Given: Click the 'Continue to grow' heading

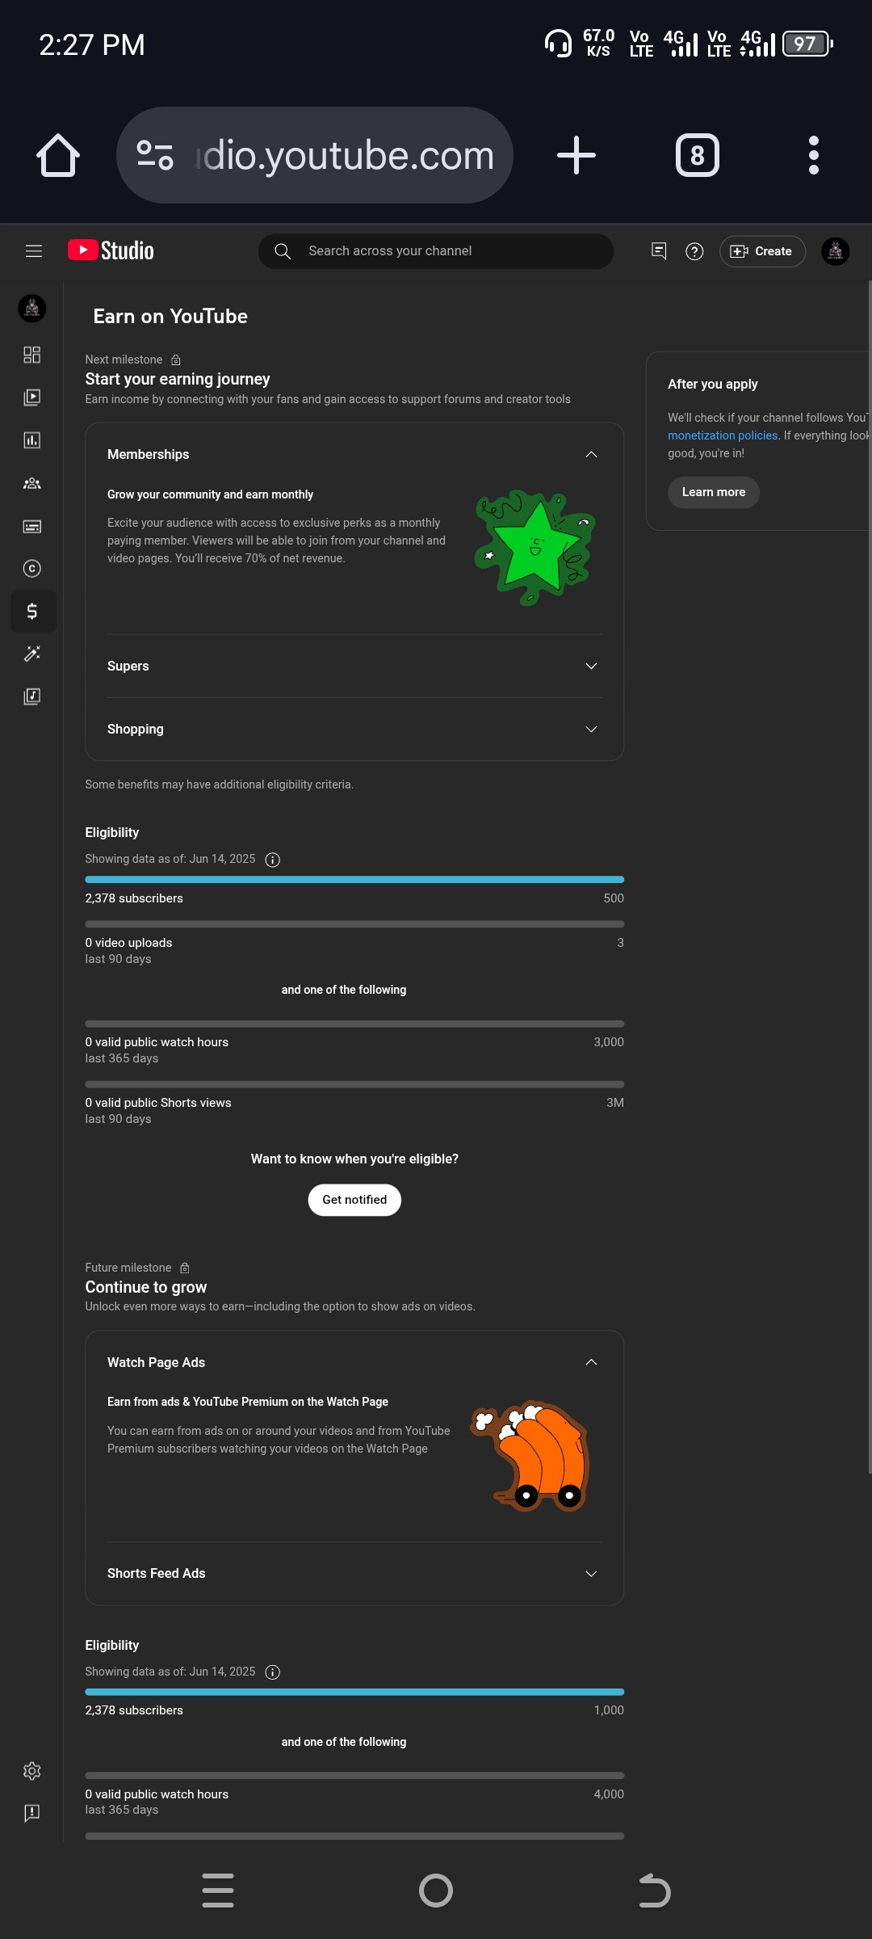Looking at the screenshot, I should click(x=146, y=1287).
